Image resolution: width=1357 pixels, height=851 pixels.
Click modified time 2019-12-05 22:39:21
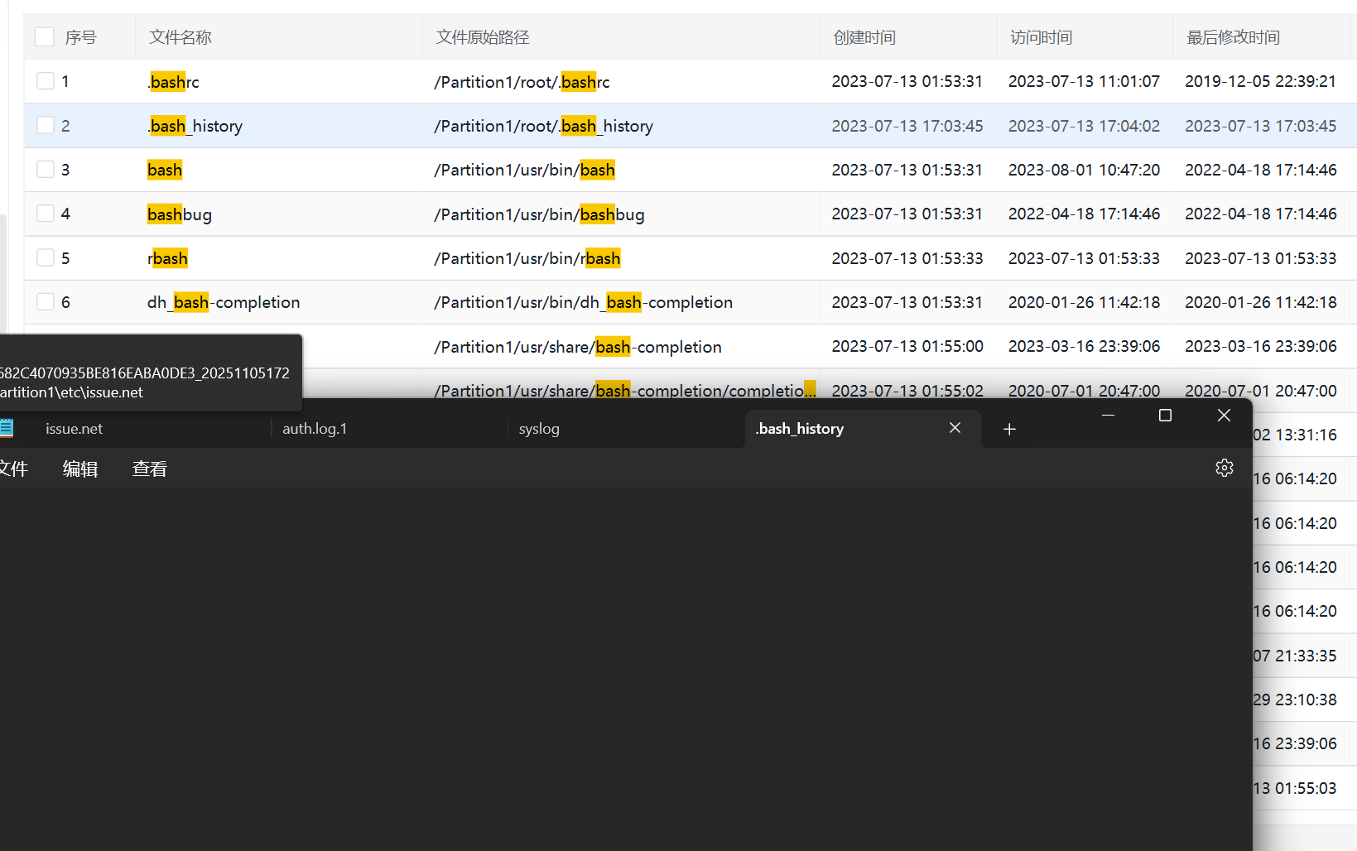(1260, 81)
